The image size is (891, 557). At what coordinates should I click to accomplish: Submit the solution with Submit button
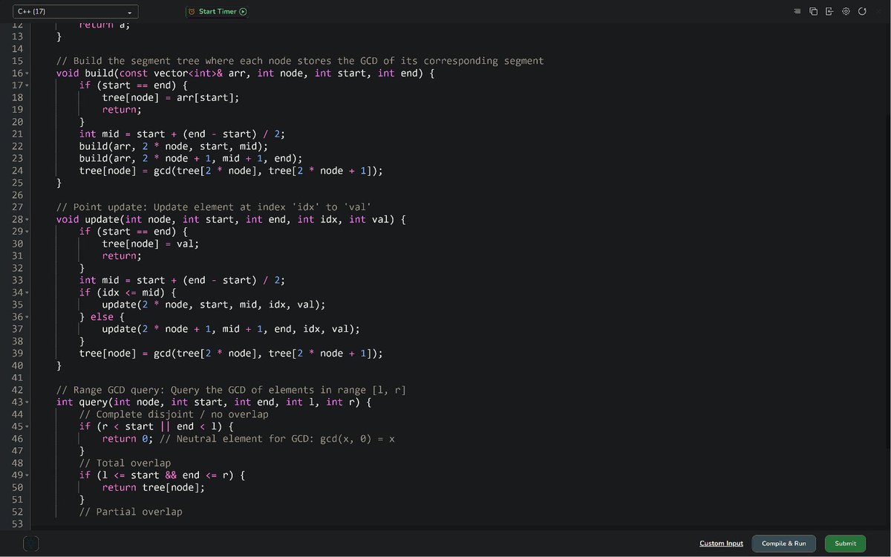(845, 544)
